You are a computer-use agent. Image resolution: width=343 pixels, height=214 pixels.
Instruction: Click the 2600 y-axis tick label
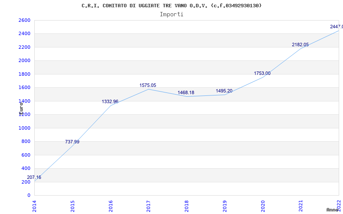pos(25,20)
